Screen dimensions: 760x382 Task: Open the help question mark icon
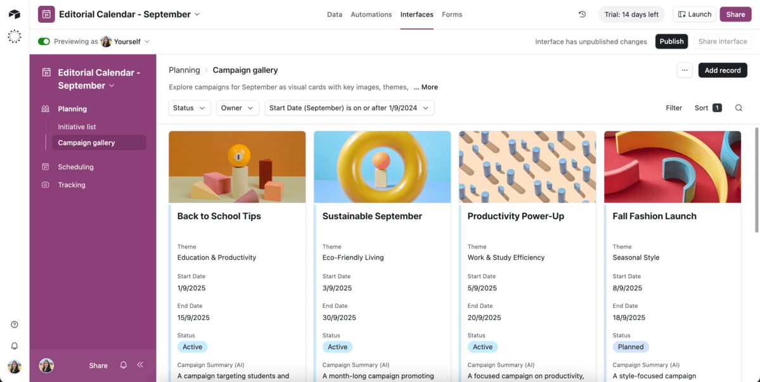point(15,324)
